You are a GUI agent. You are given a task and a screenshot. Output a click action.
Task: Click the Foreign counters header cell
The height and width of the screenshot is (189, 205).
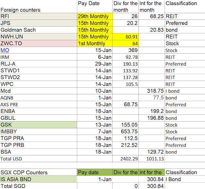pyautogui.click(x=38, y=6)
